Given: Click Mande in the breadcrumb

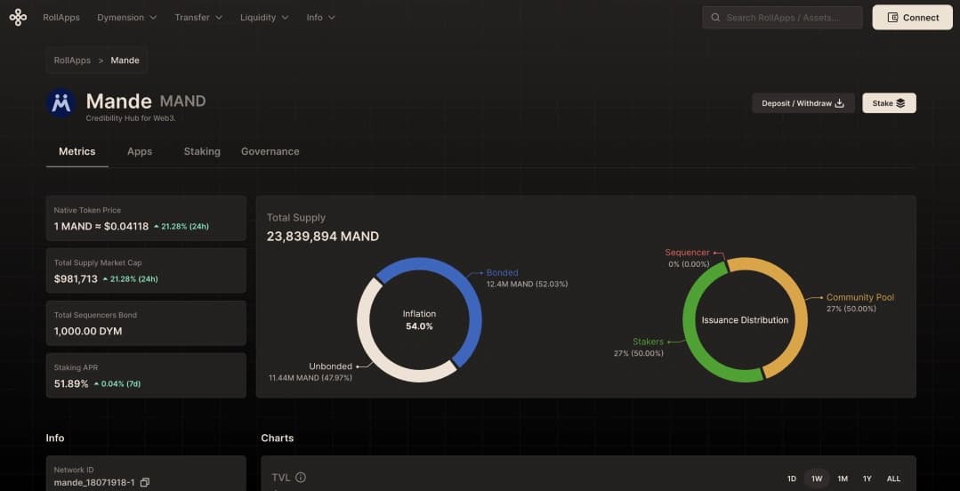Looking at the screenshot, I should pyautogui.click(x=125, y=60).
